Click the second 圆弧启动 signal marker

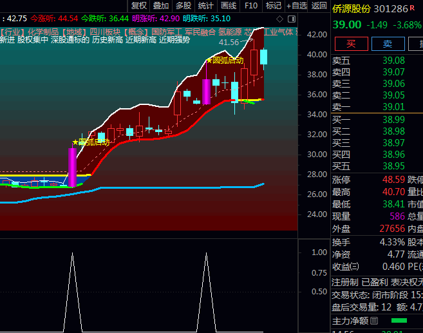225,60
